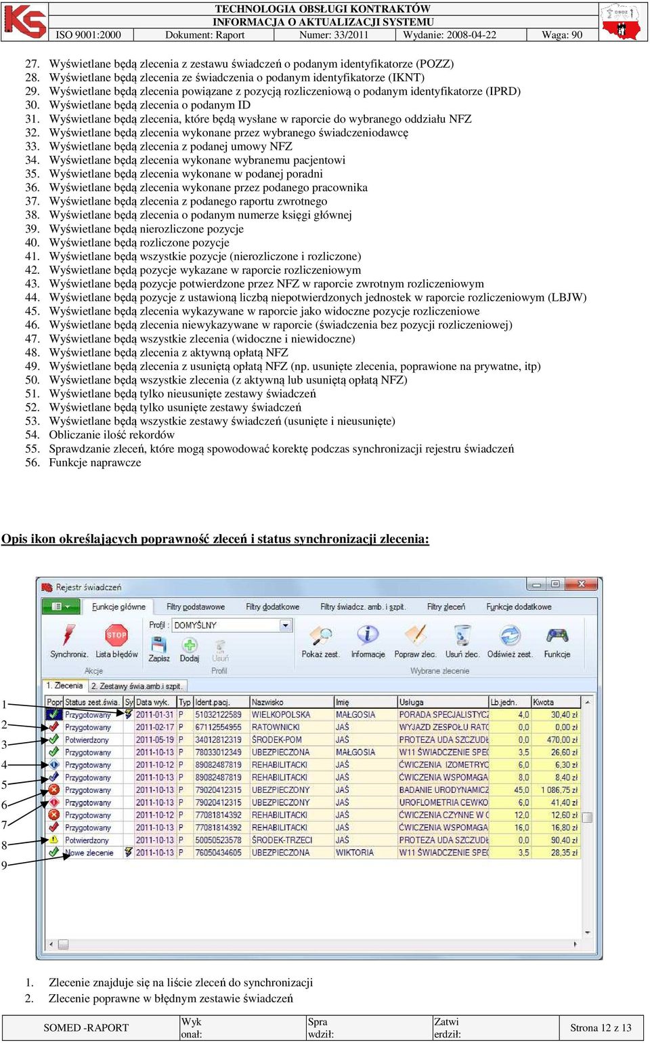Click horizontal scrollbar left arrow
Image resolution: width=650 pixels, height=1043 pixels.
point(51,944)
